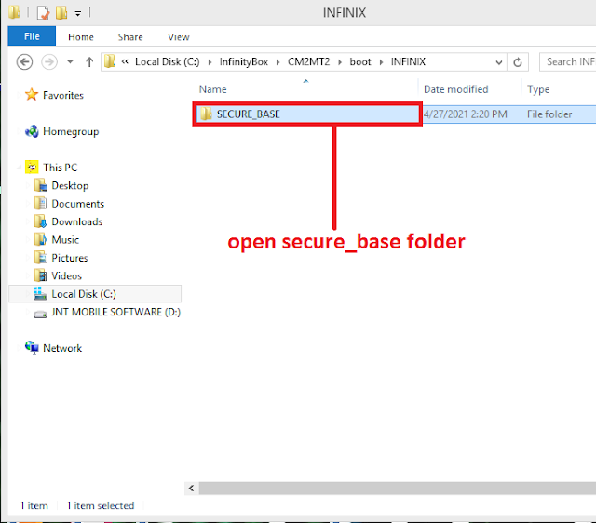Open Documents in the navigation pane
Screen dimensions: 596x523
pyautogui.click(x=78, y=204)
